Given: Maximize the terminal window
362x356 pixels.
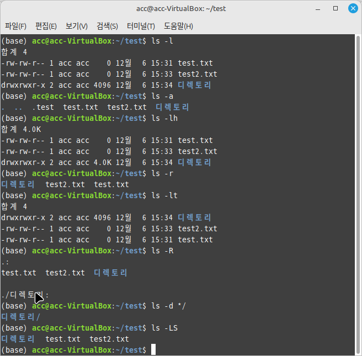Looking at the screenshot, I should point(336,8).
